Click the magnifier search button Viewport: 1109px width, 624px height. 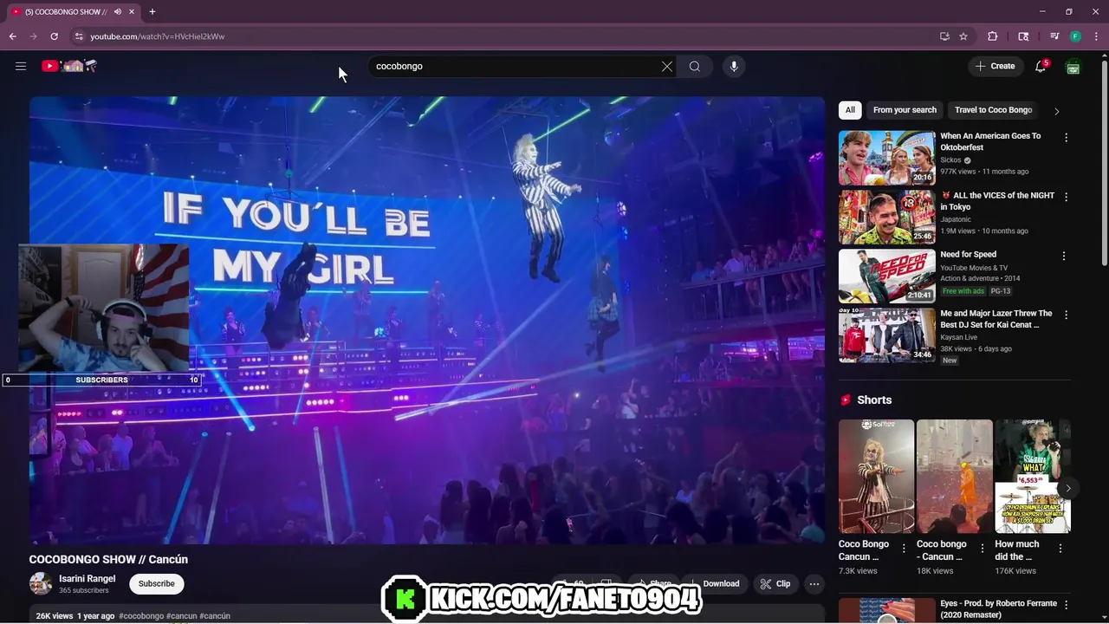click(695, 67)
